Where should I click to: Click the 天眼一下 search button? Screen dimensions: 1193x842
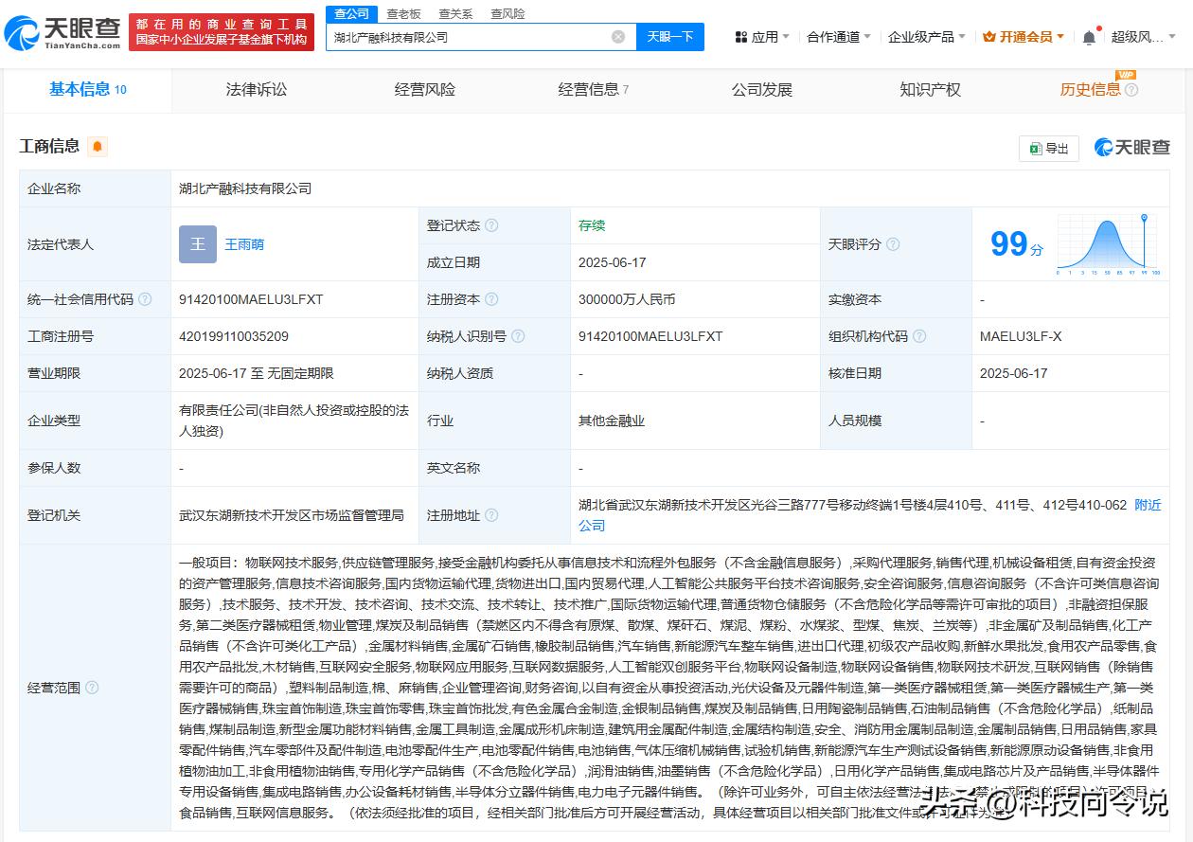[670, 37]
